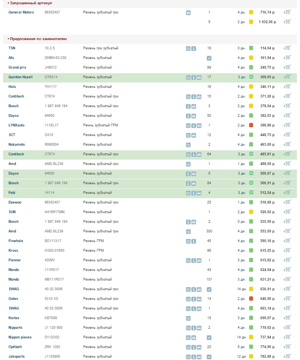The image size is (300, 360).
Task: View photo for Nakamoto R090004
Action: tap(188, 145)
